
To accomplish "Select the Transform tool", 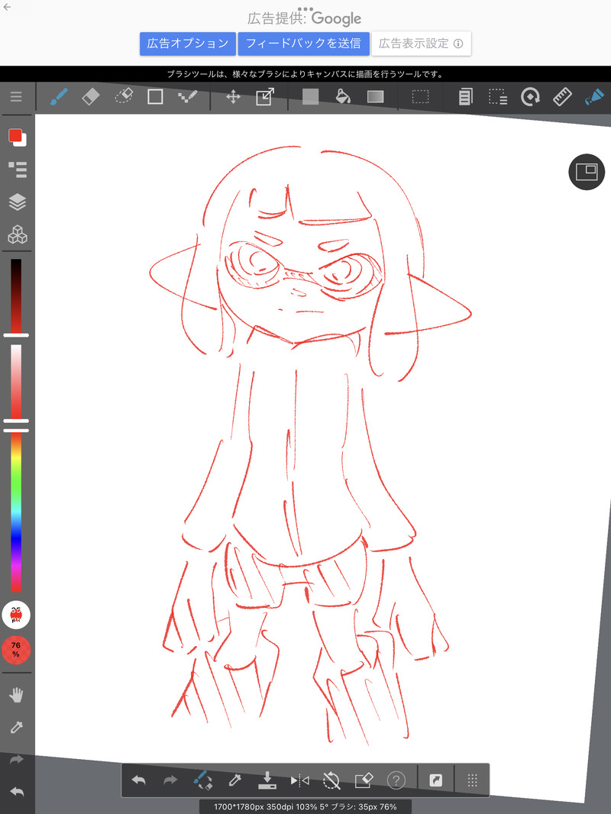I will 265,96.
